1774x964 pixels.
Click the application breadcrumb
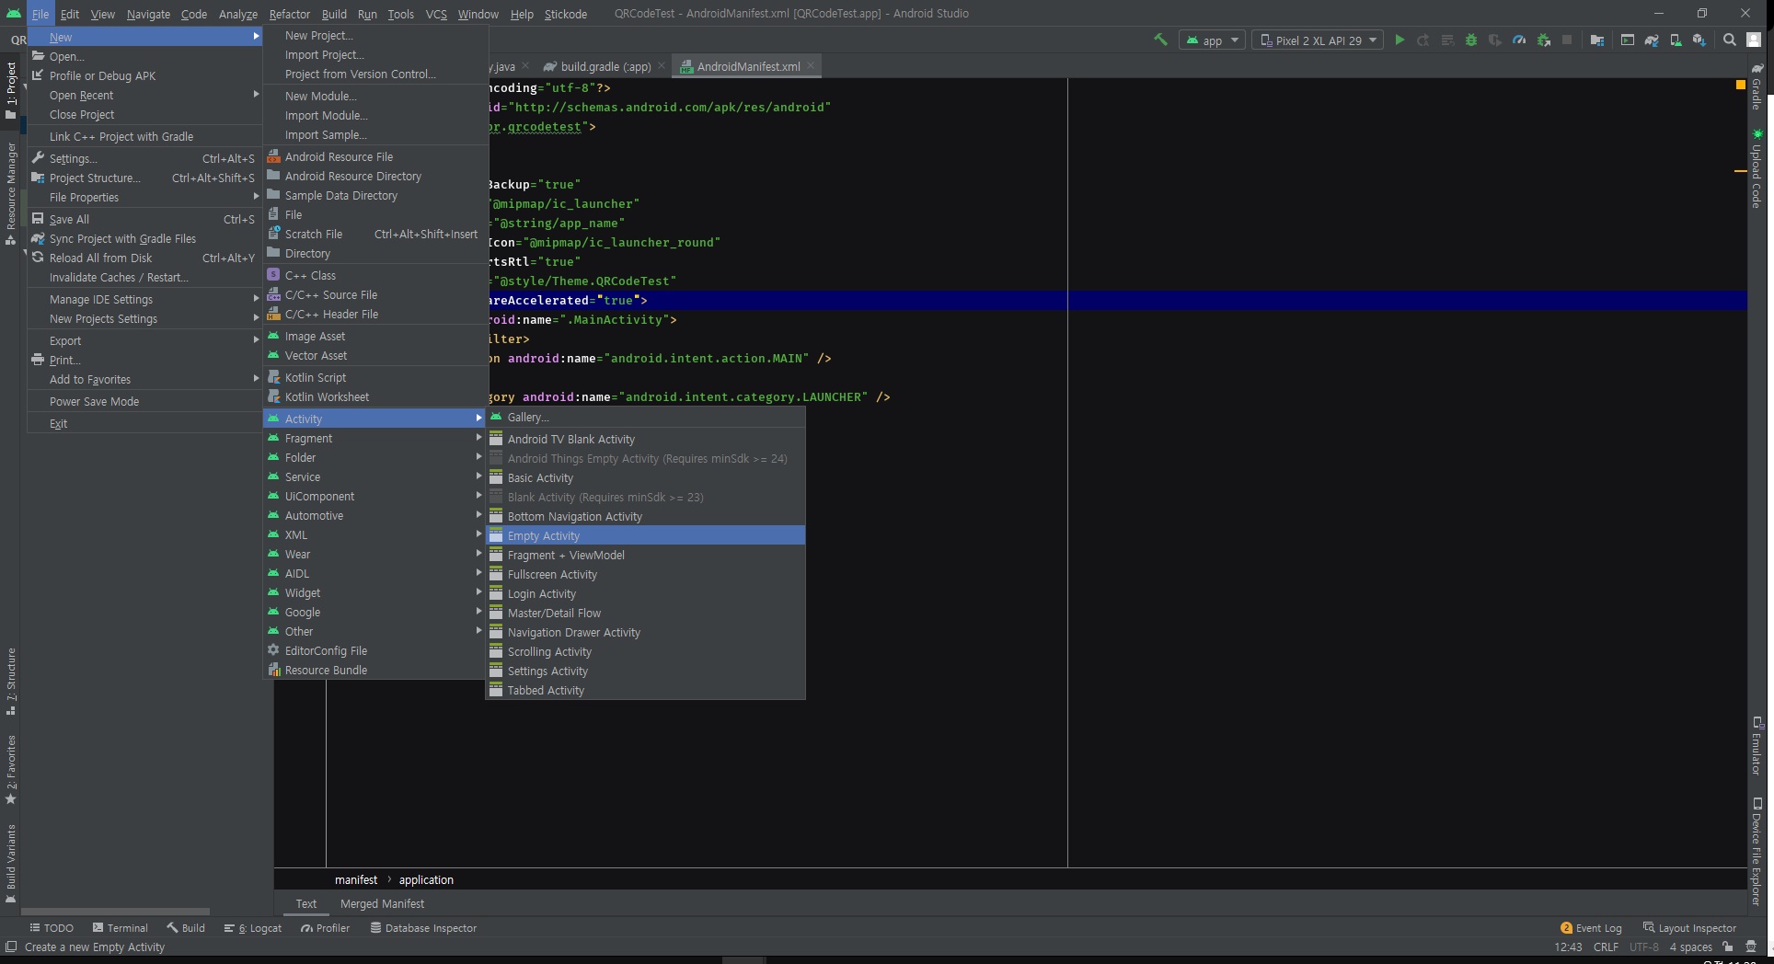tap(426, 879)
